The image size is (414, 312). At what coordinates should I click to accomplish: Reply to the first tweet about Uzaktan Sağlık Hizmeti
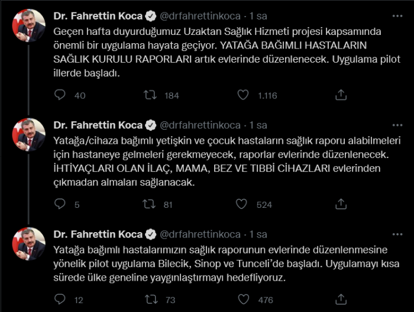(x=60, y=95)
